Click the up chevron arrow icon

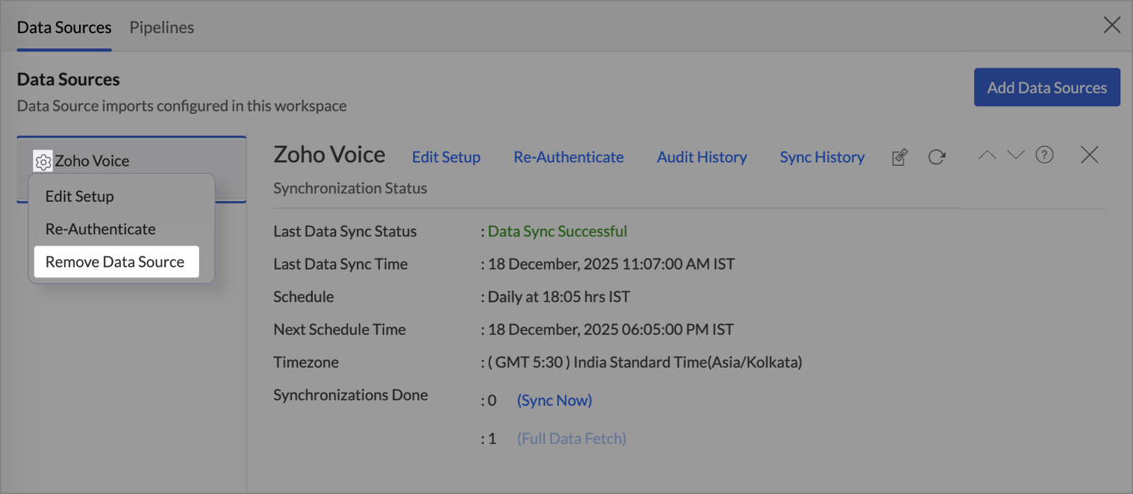coord(987,155)
